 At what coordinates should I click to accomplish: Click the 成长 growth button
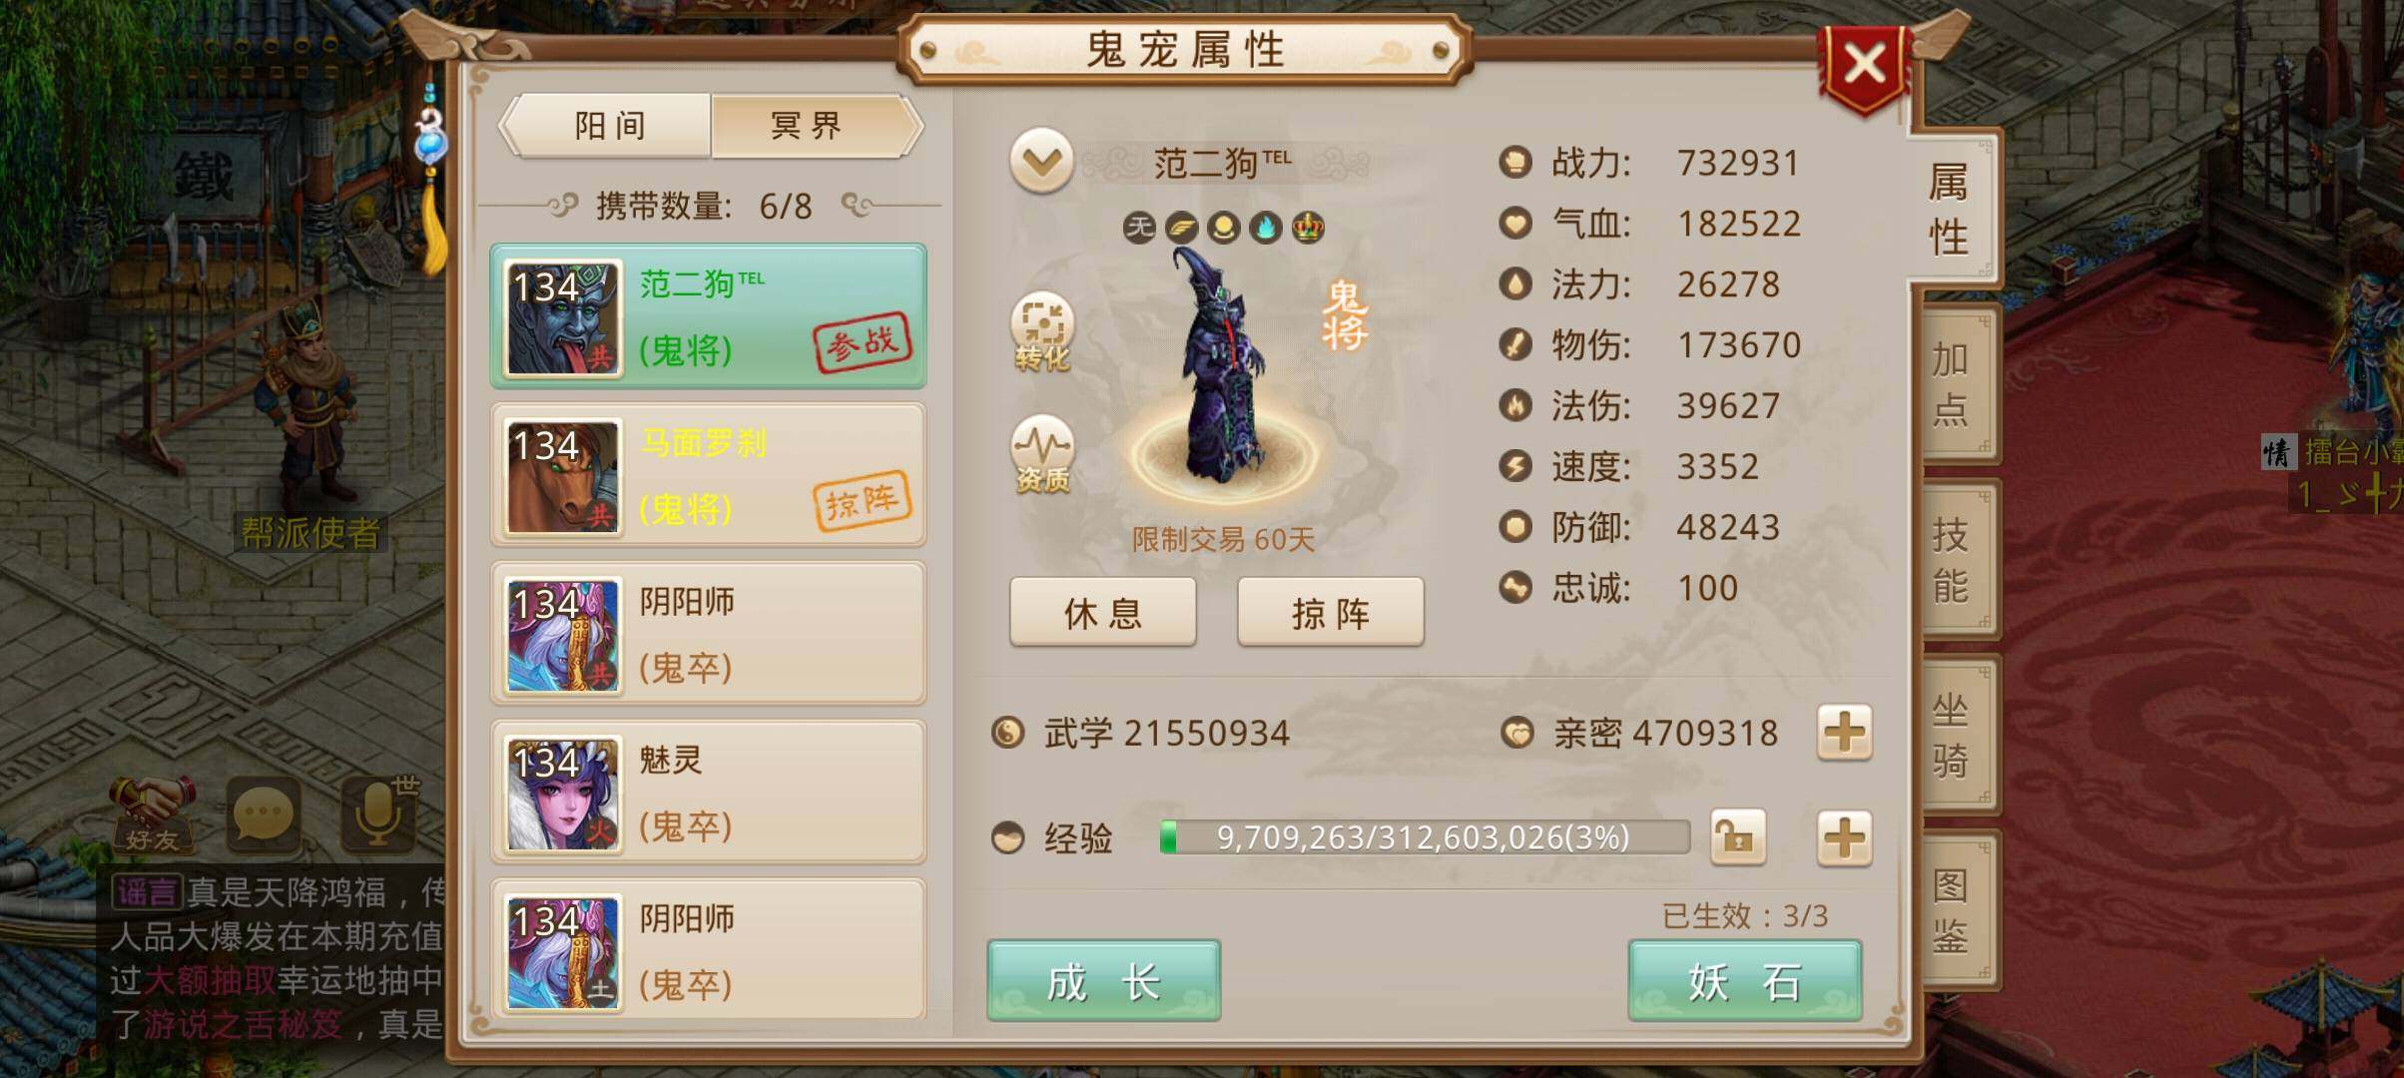1103,980
